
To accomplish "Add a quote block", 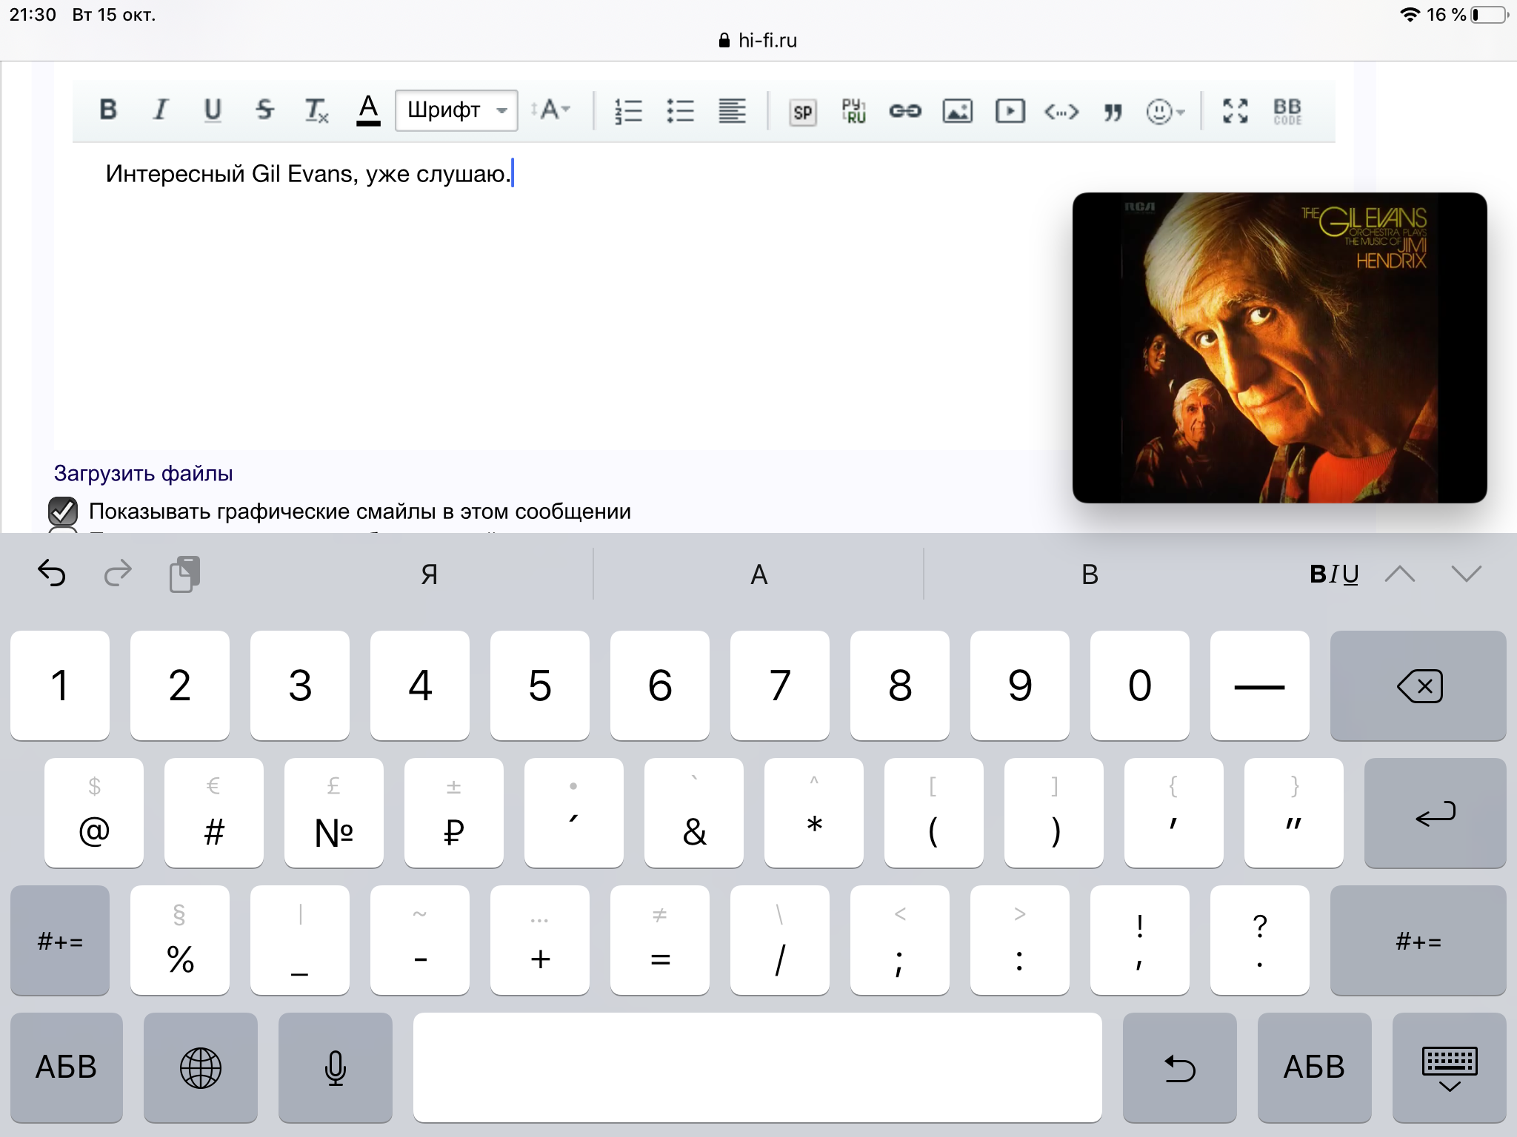I will (1113, 112).
